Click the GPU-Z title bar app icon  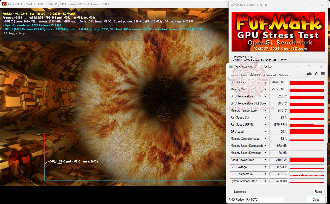click(x=231, y=67)
